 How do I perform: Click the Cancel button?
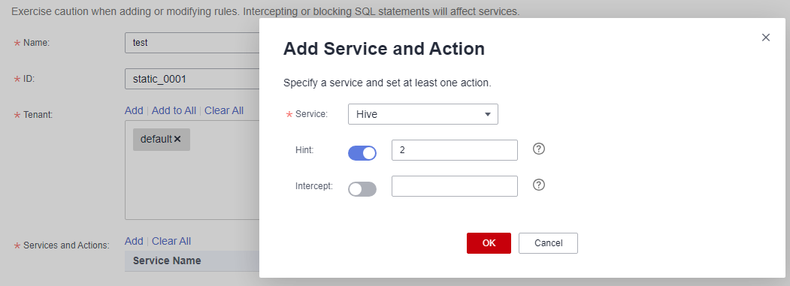coord(548,243)
